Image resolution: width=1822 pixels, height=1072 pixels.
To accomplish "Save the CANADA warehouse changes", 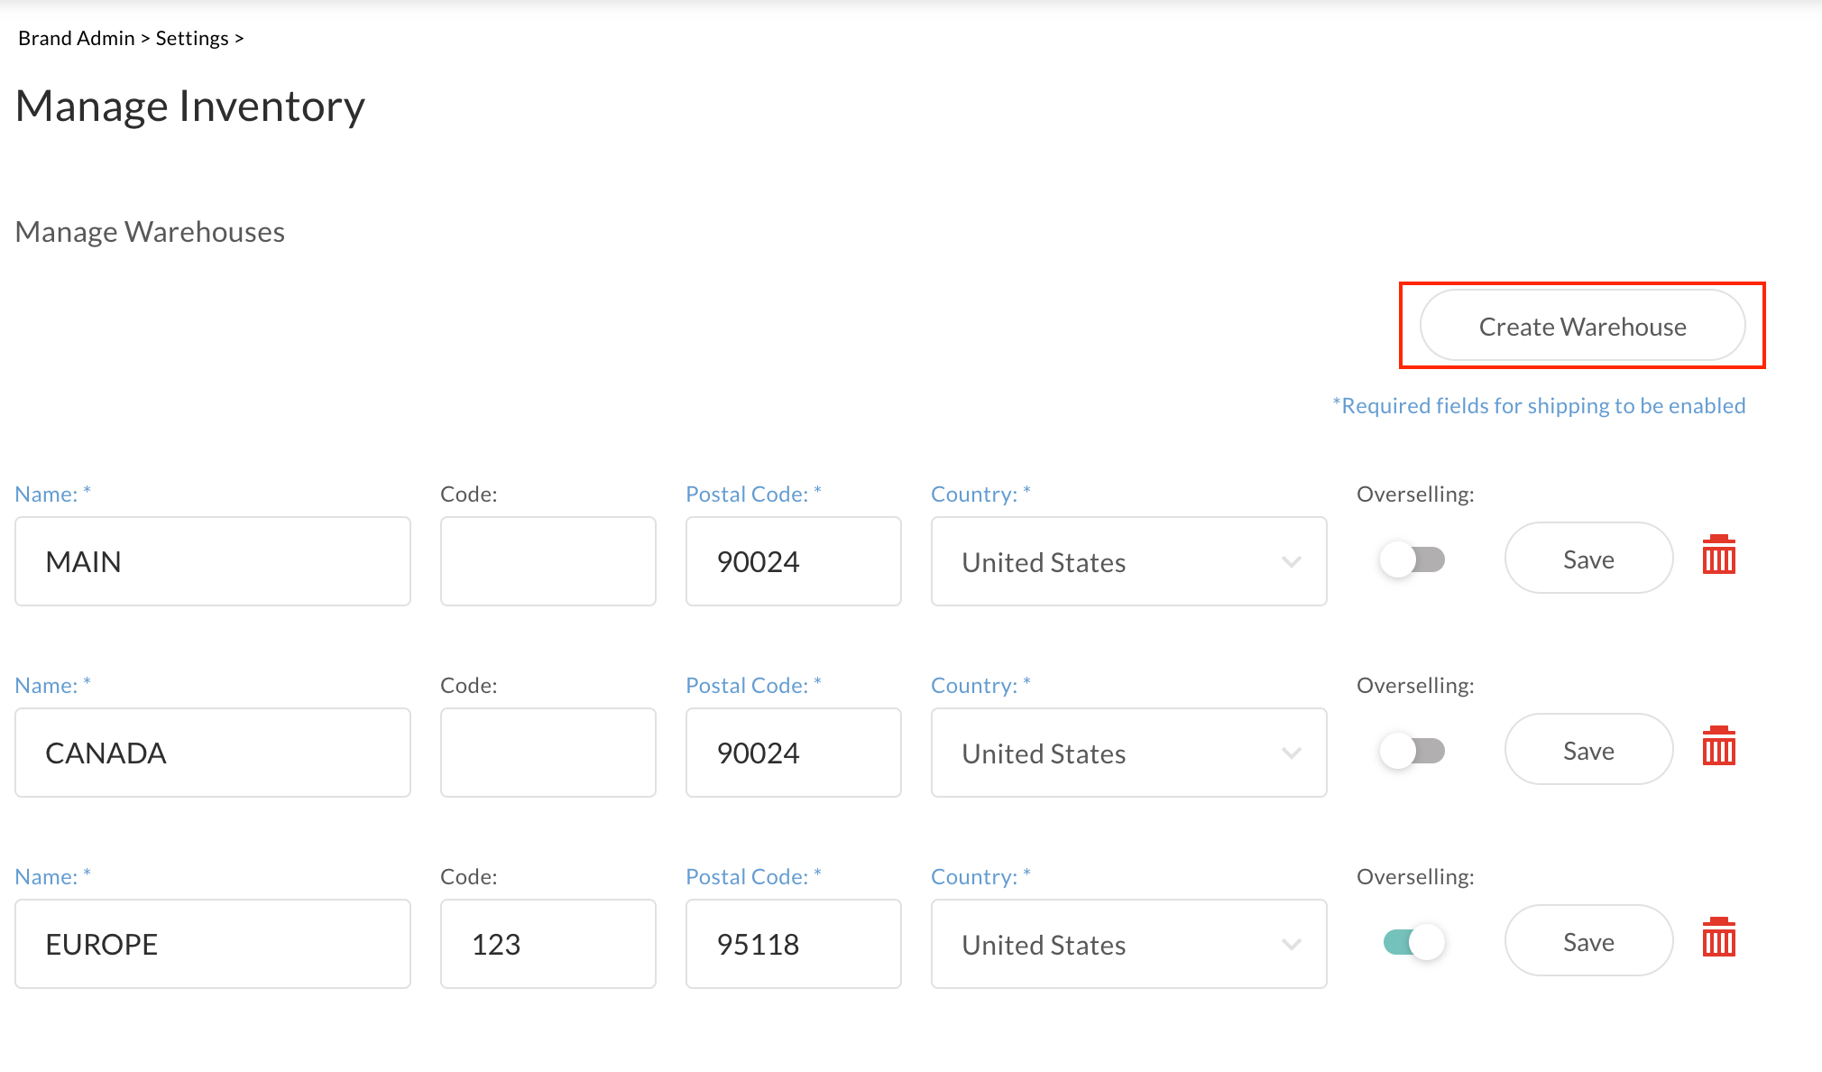I will pyautogui.click(x=1588, y=749).
